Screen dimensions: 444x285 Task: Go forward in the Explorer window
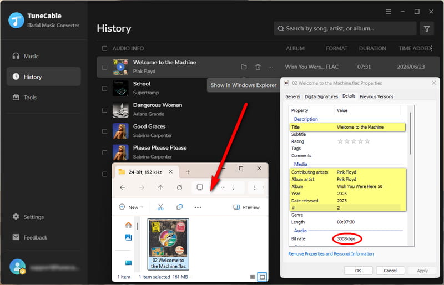tap(142, 187)
